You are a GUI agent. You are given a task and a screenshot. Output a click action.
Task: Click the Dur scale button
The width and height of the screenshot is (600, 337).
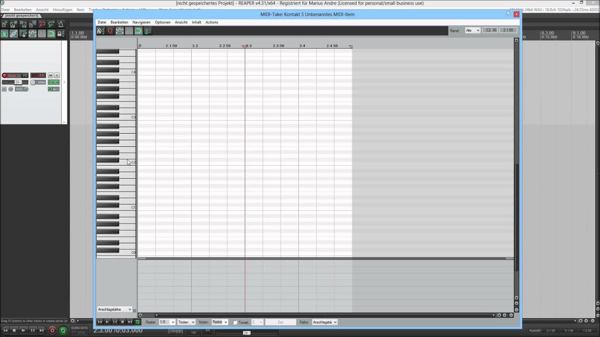tap(280, 322)
